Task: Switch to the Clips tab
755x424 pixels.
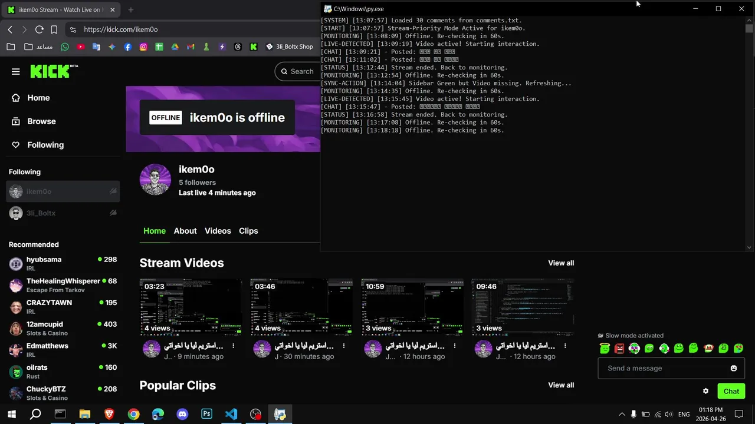Action: click(x=248, y=231)
